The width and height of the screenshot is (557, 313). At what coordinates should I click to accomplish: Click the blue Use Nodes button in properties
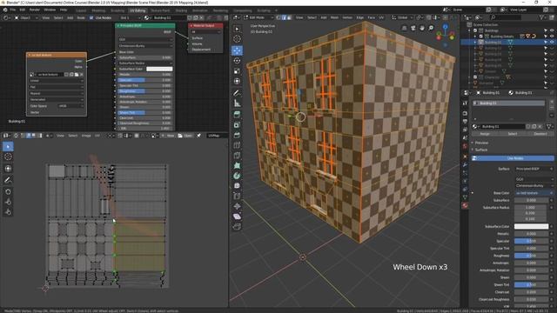coord(513,158)
